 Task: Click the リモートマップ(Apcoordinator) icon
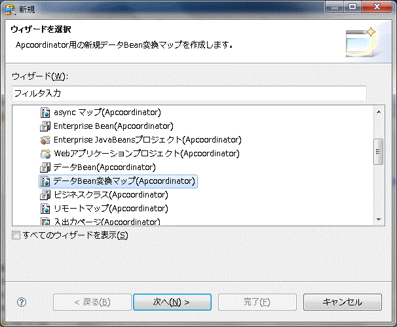(x=45, y=209)
